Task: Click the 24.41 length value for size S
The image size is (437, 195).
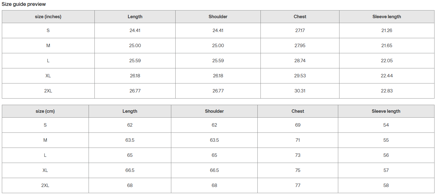Action: pos(135,30)
